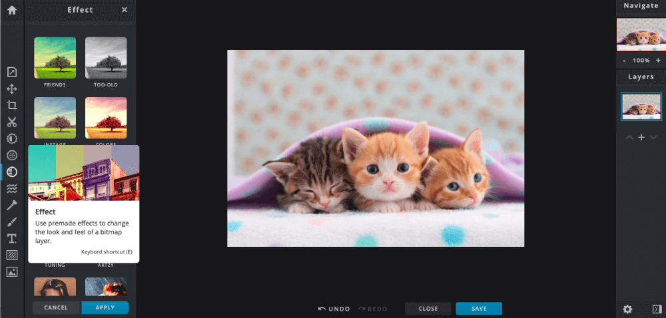
Task: Zoom out using the minus button
Action: point(624,61)
